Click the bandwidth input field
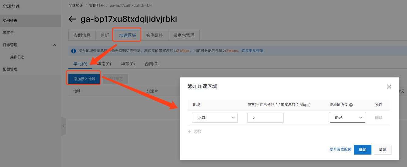Viewport: 407px width, 167px height. [x=265, y=118]
